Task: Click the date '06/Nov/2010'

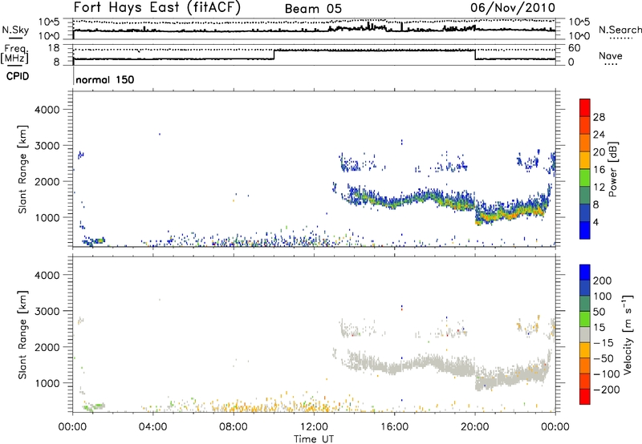Action: click(x=513, y=7)
